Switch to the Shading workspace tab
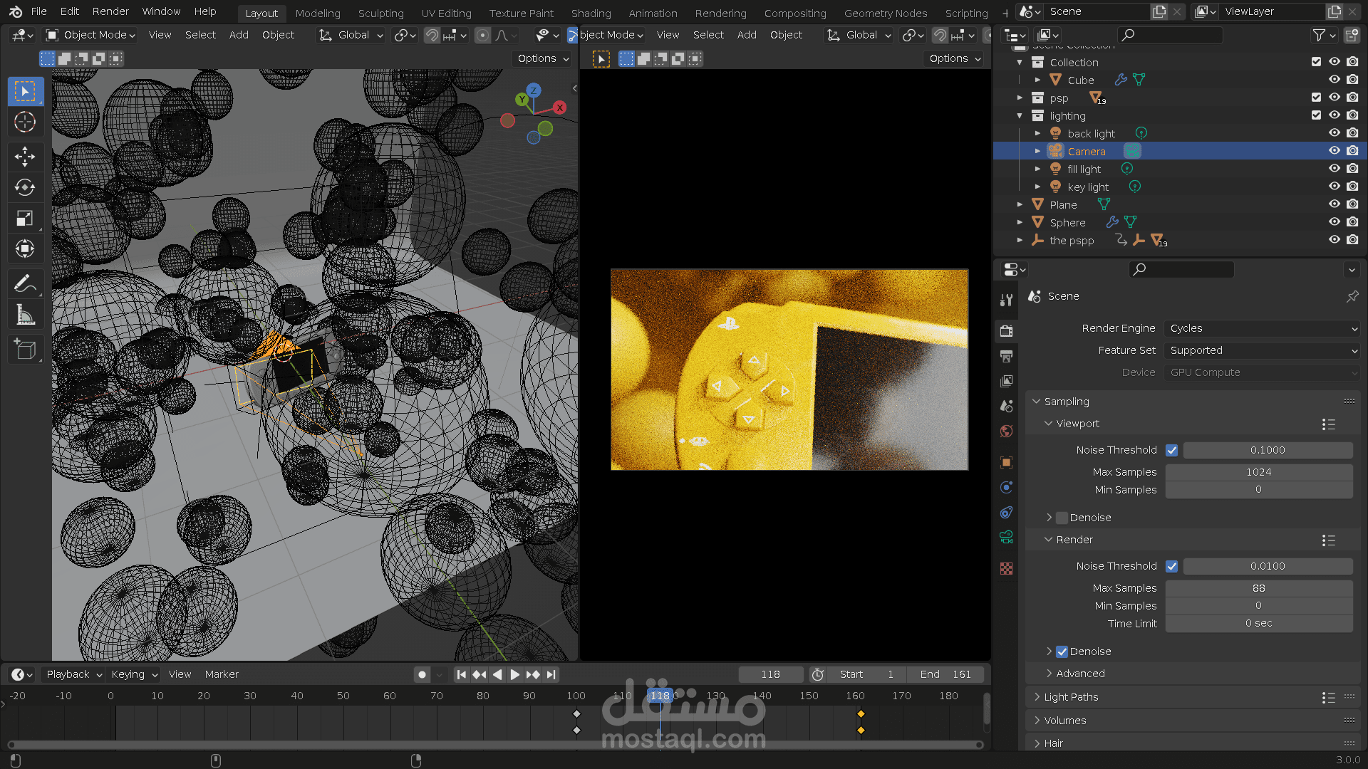The width and height of the screenshot is (1368, 769). pos(591,13)
